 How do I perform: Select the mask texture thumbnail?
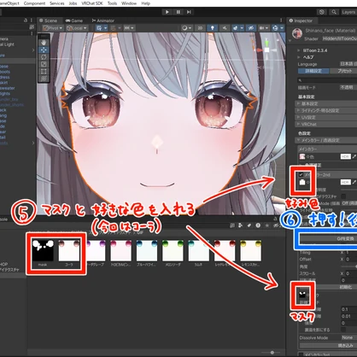43,251
